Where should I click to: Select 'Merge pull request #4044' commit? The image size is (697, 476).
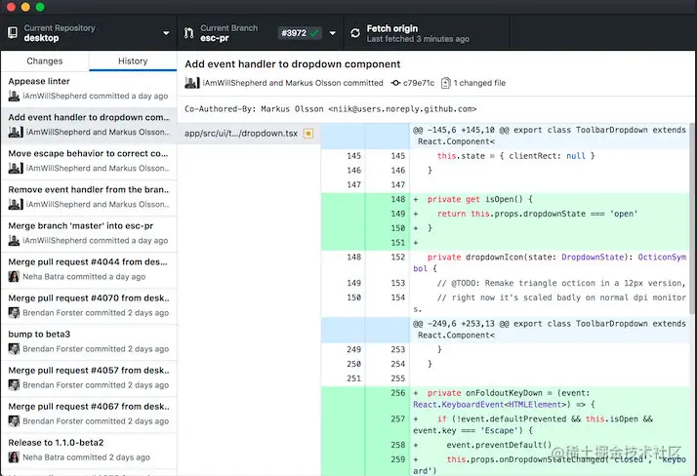(x=89, y=269)
